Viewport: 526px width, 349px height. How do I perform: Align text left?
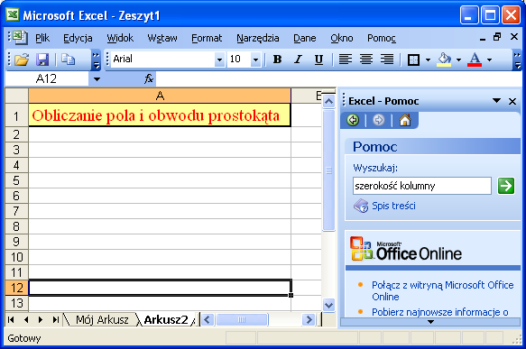pyautogui.click(x=346, y=60)
